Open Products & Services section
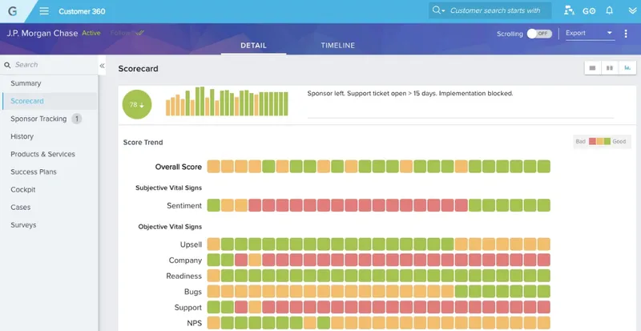Screen dimensions: 641x331 click(43, 154)
